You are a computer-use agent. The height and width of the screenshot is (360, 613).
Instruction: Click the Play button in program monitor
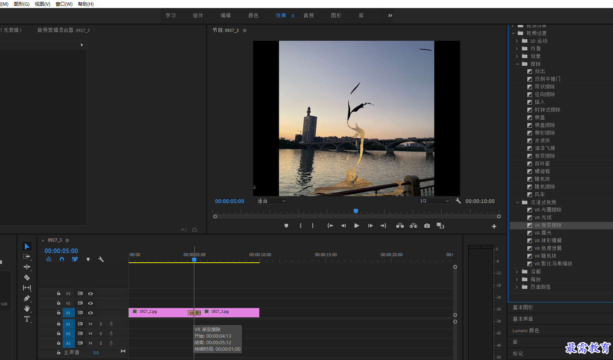(356, 226)
